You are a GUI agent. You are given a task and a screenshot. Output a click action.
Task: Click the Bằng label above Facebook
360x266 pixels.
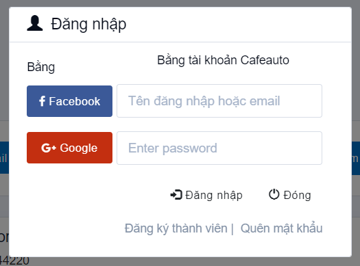(x=41, y=67)
